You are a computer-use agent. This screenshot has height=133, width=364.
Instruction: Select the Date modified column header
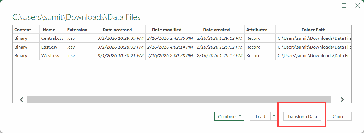(x=170, y=30)
